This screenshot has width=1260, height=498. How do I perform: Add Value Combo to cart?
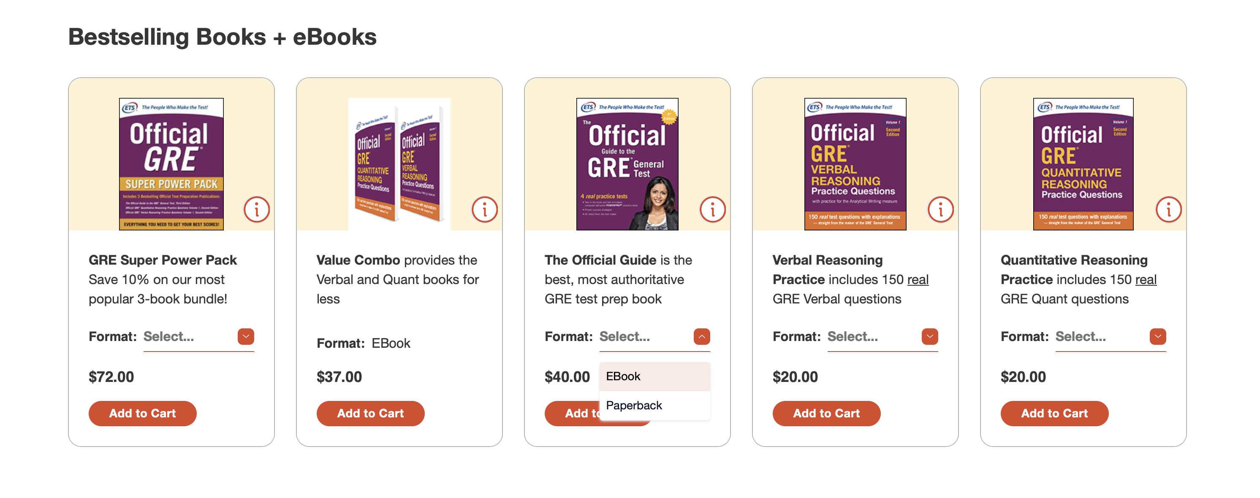[x=370, y=414]
